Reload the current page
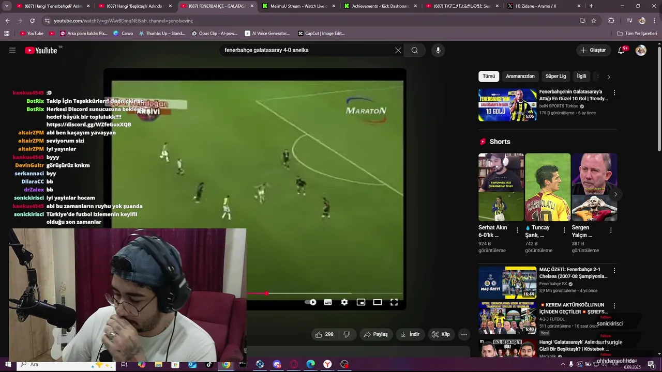 click(32, 21)
